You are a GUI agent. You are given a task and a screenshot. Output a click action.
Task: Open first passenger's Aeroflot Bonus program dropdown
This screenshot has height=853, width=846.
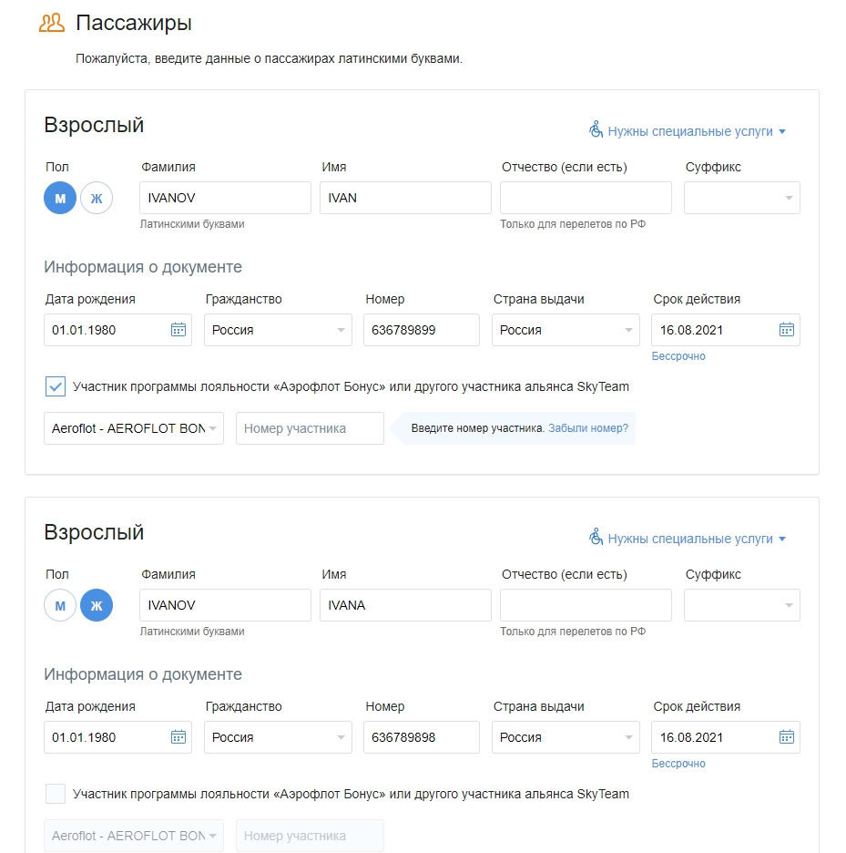point(133,428)
